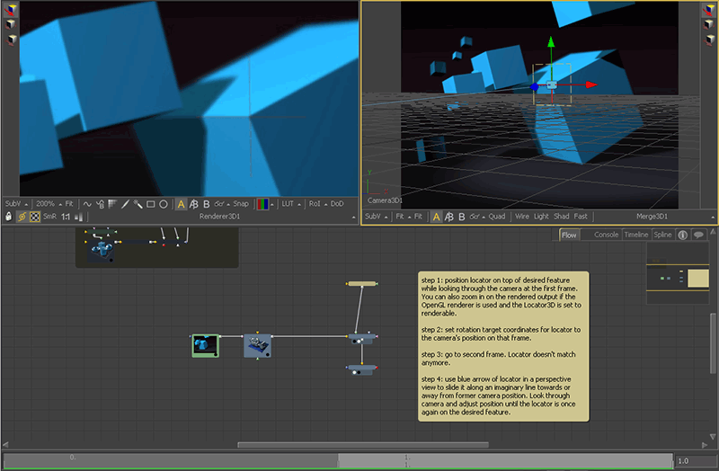
Task: Click the RGB color channel icon
Action: [262, 204]
